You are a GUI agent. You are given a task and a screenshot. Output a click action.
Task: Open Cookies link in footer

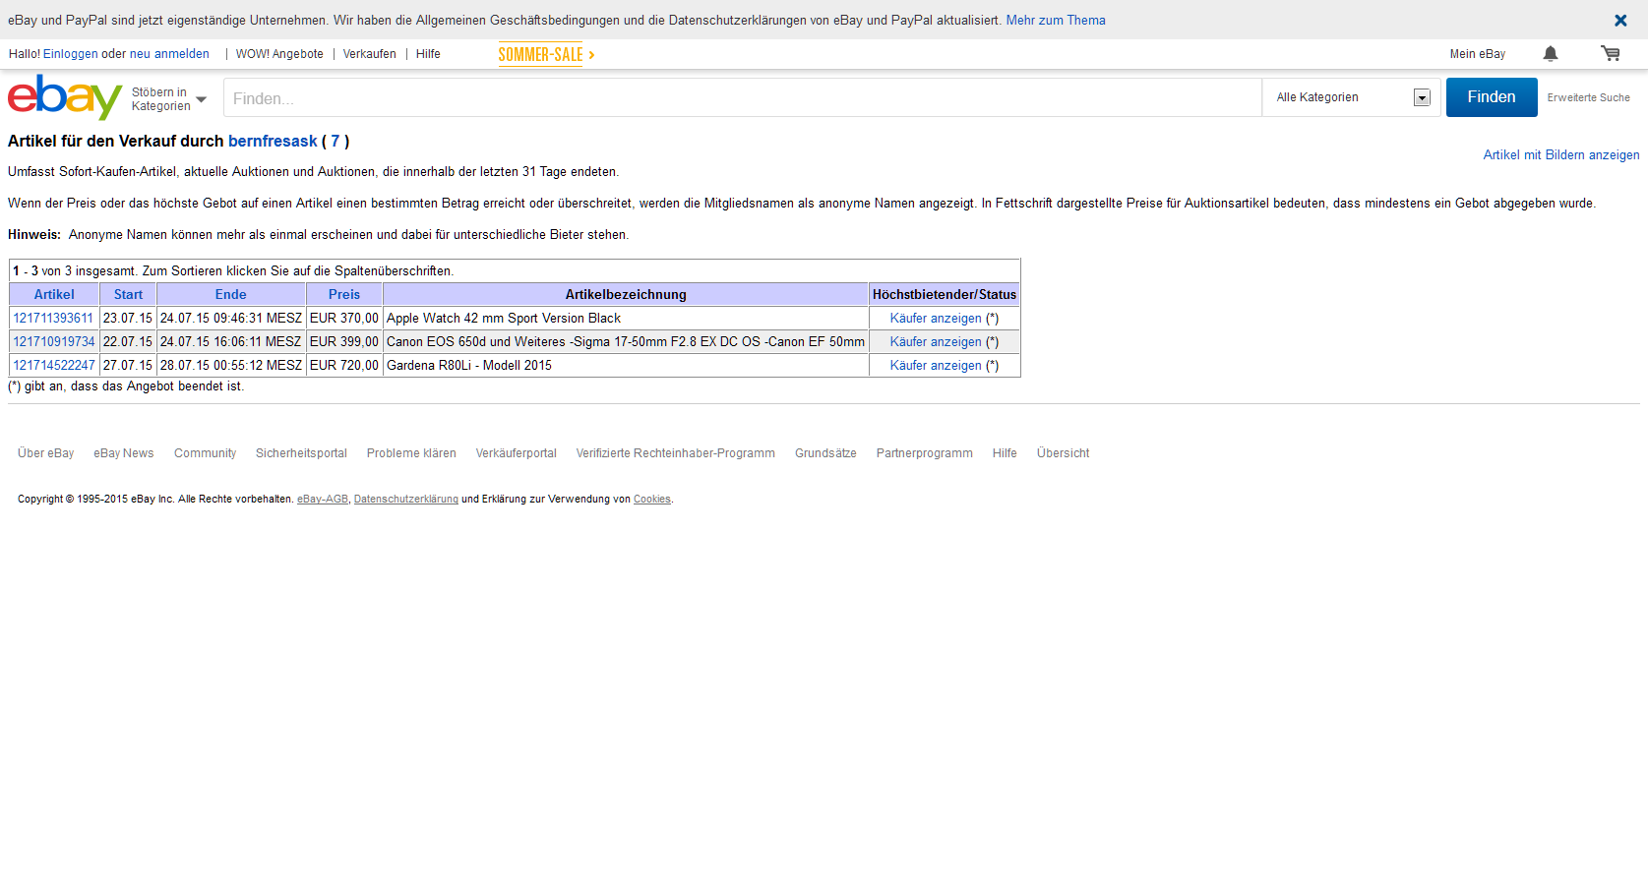pos(651,500)
